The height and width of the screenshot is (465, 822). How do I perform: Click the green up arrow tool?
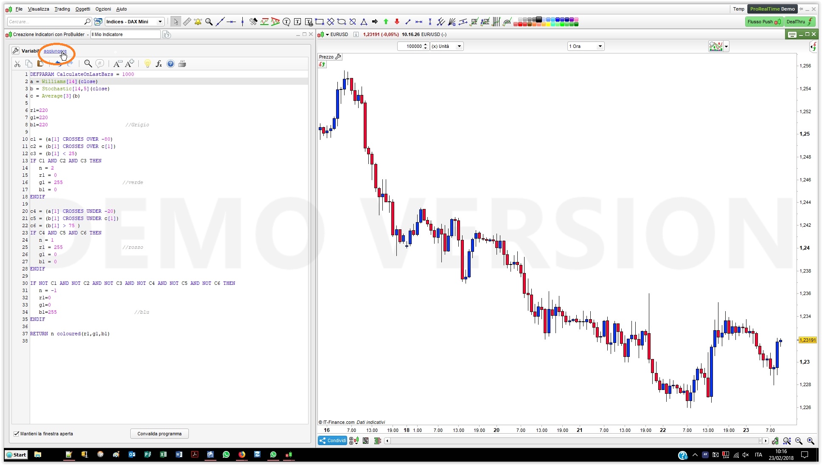pyautogui.click(x=386, y=22)
